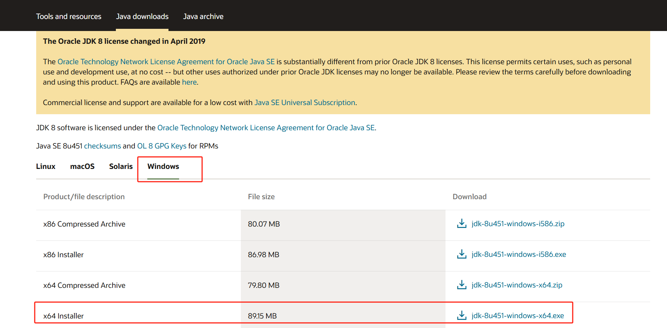This screenshot has width=667, height=328.
Task: Click download icon beside jdk-8u451-windows-i586.exe
Action: [x=462, y=254]
